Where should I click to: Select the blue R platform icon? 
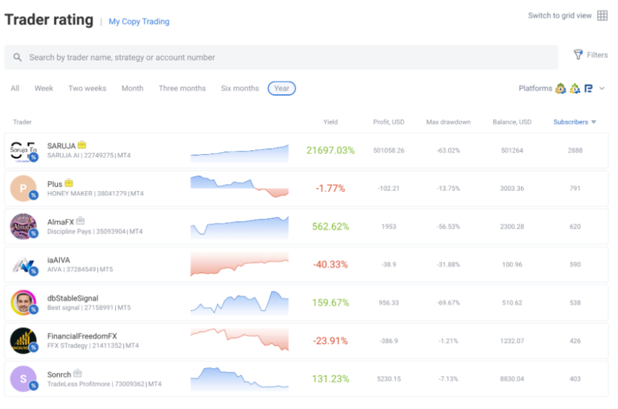pyautogui.click(x=589, y=88)
